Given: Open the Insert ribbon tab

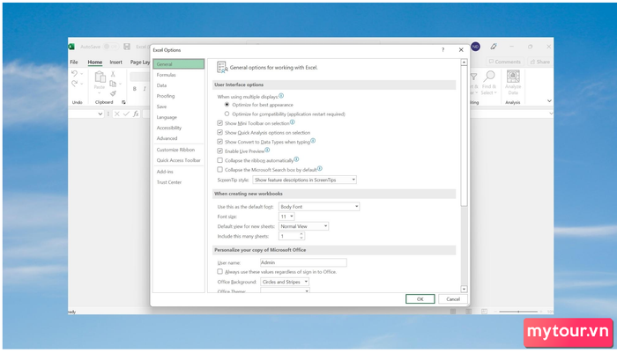Looking at the screenshot, I should coord(115,63).
